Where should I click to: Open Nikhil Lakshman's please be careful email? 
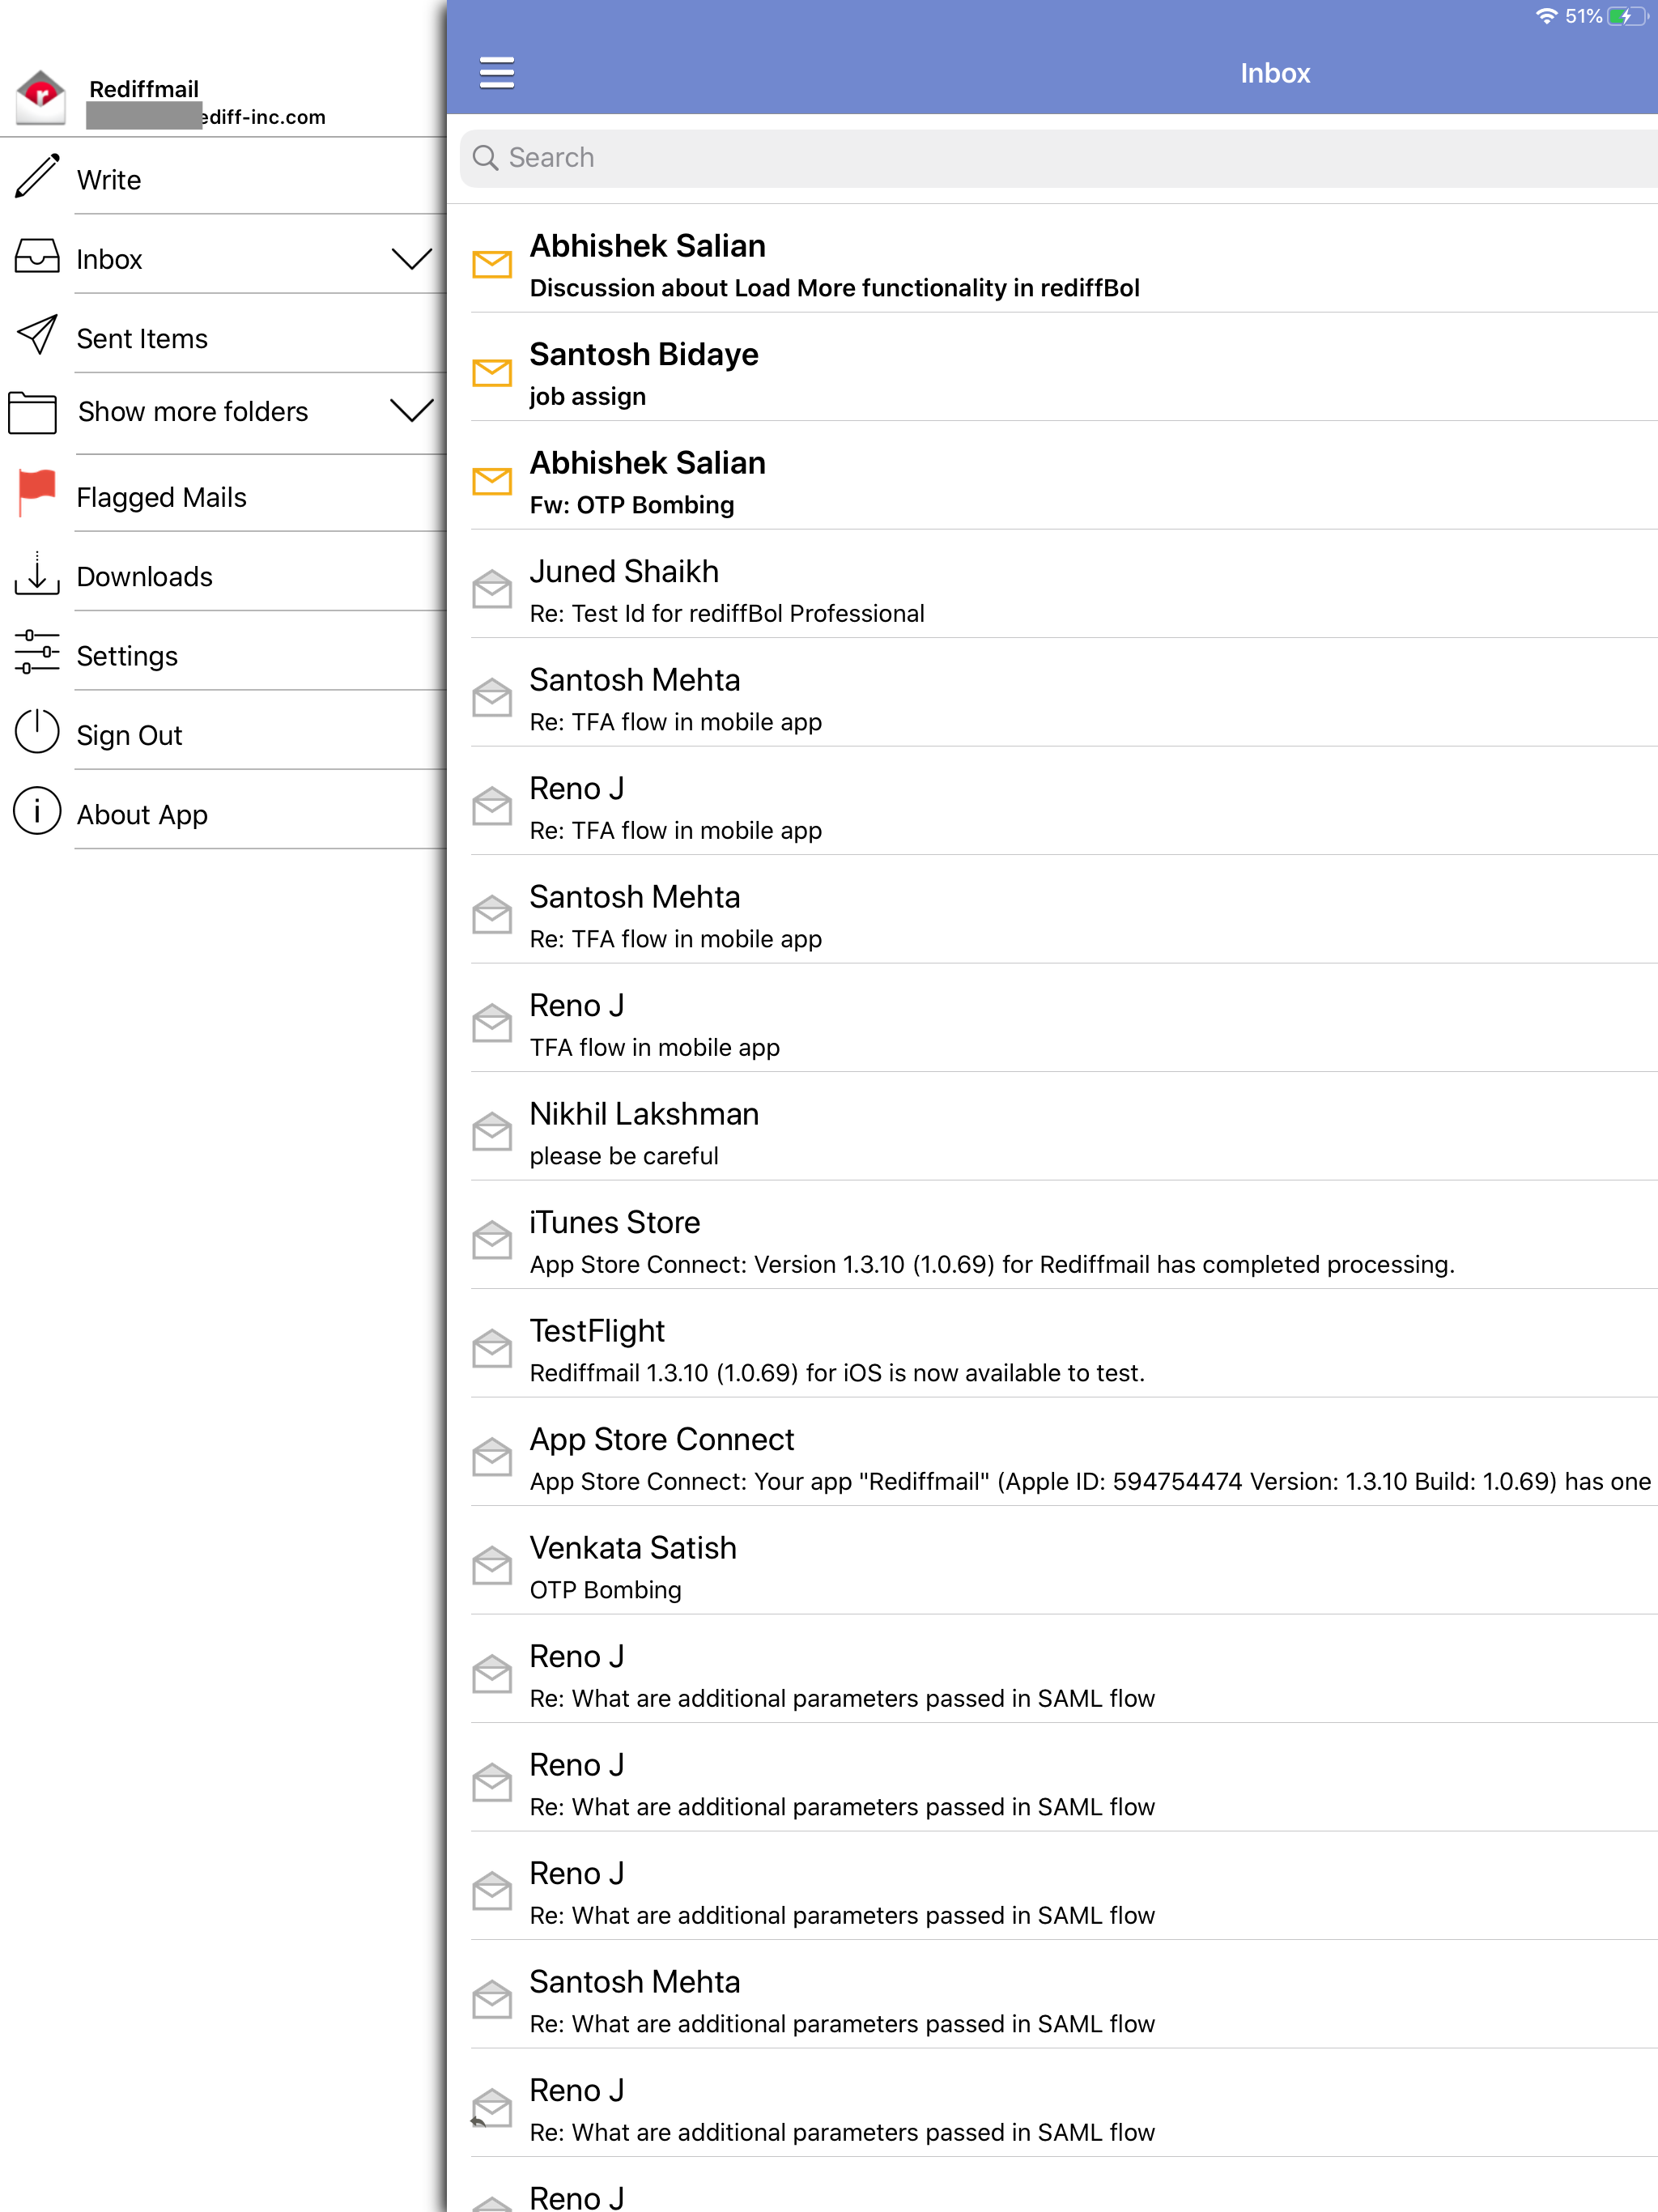[x=645, y=1133]
